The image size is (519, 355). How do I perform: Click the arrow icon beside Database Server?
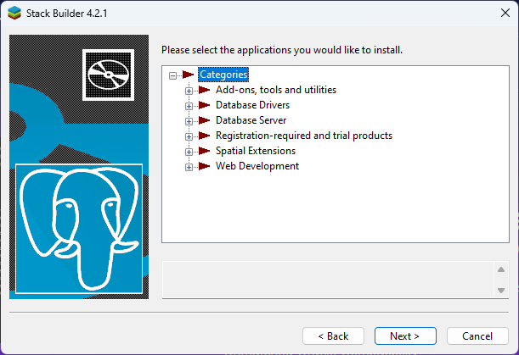(204, 120)
